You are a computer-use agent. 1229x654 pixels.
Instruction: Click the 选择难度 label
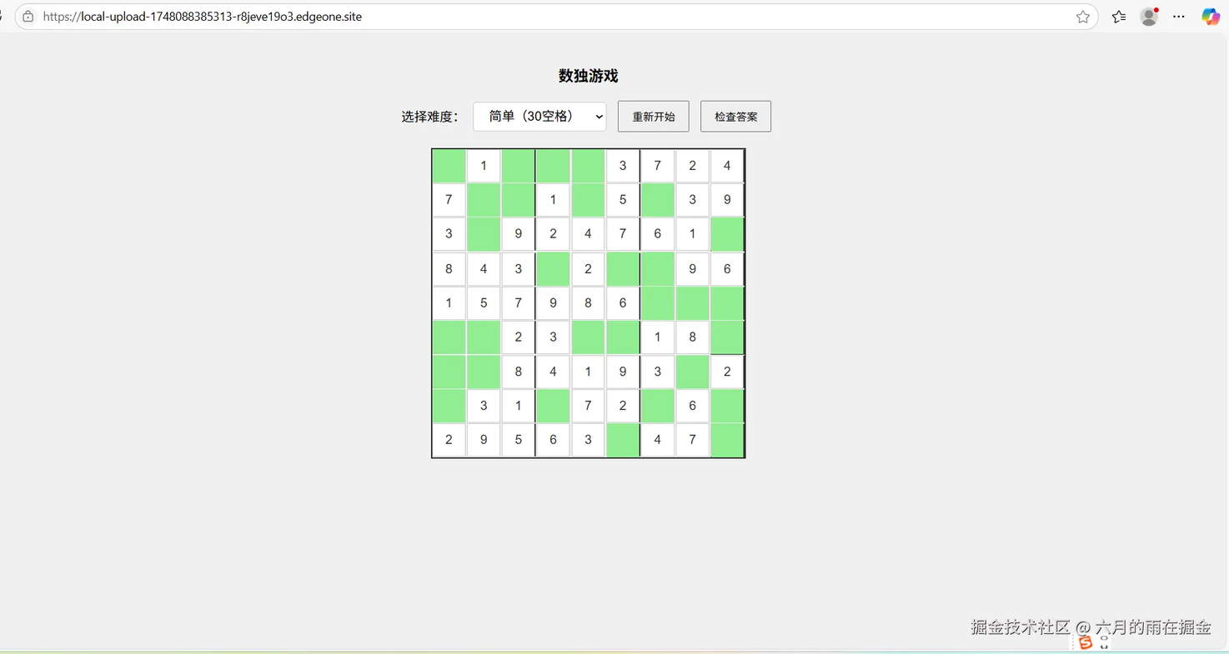[430, 117]
